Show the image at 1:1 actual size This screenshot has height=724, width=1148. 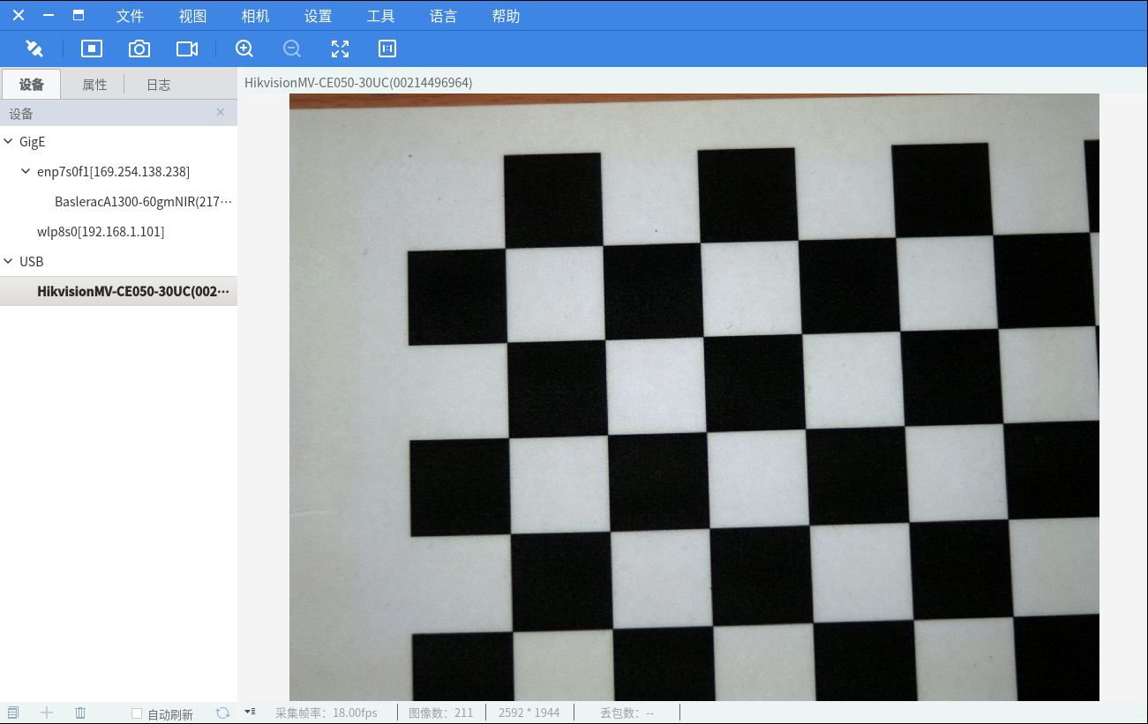[387, 49]
